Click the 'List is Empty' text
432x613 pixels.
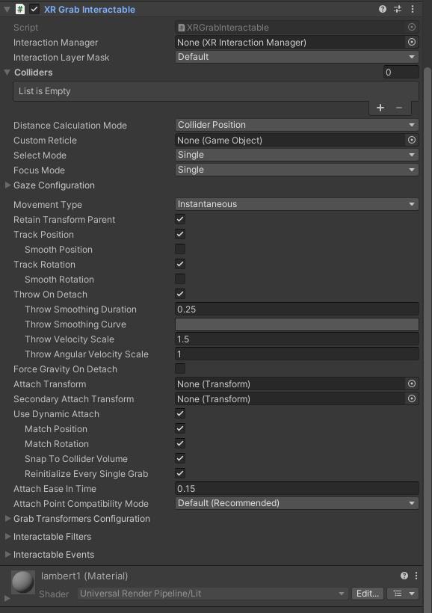[x=45, y=91]
